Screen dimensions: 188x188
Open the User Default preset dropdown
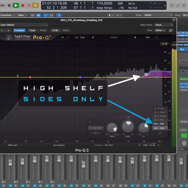[x=24, y=25]
